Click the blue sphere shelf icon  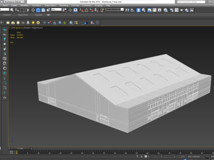[71, 23]
